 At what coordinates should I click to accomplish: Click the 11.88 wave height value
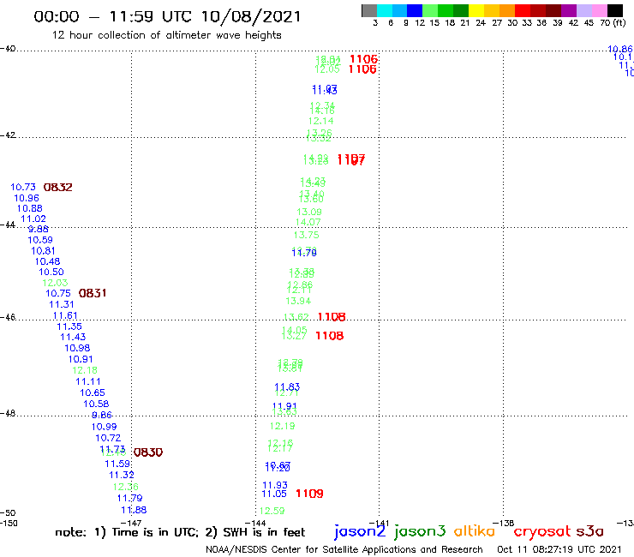coord(134,510)
